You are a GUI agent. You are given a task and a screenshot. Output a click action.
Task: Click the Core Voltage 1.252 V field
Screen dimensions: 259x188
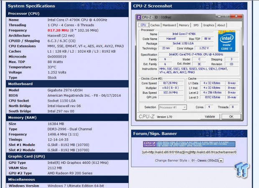pos(204,48)
